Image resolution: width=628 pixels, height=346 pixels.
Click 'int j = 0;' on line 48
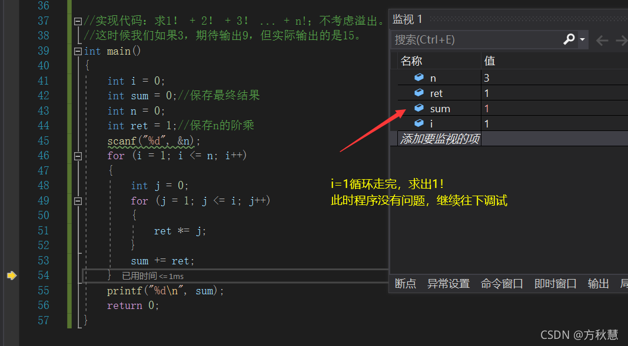(x=160, y=186)
